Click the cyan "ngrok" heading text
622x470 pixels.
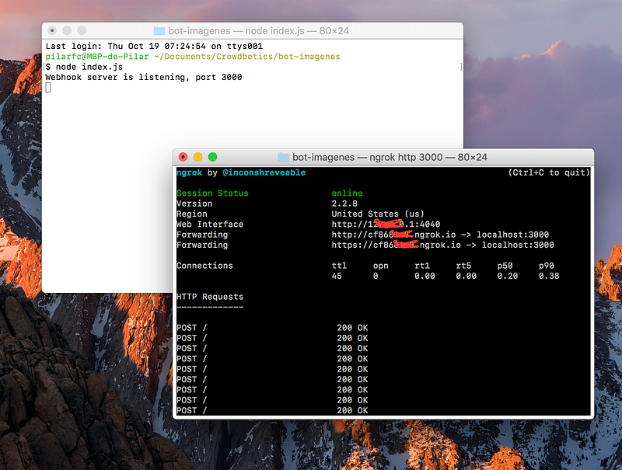point(189,172)
